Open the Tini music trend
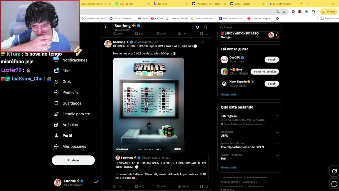The image size is (339, 191). pyautogui.click(x=223, y=158)
